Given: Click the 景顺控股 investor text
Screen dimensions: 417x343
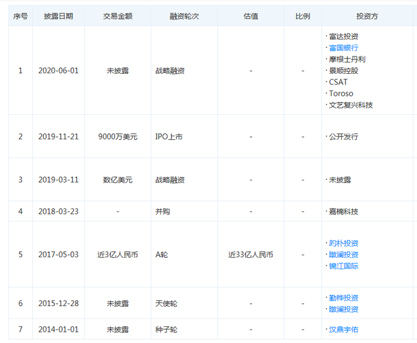Looking at the screenshot, I should [x=343, y=71].
